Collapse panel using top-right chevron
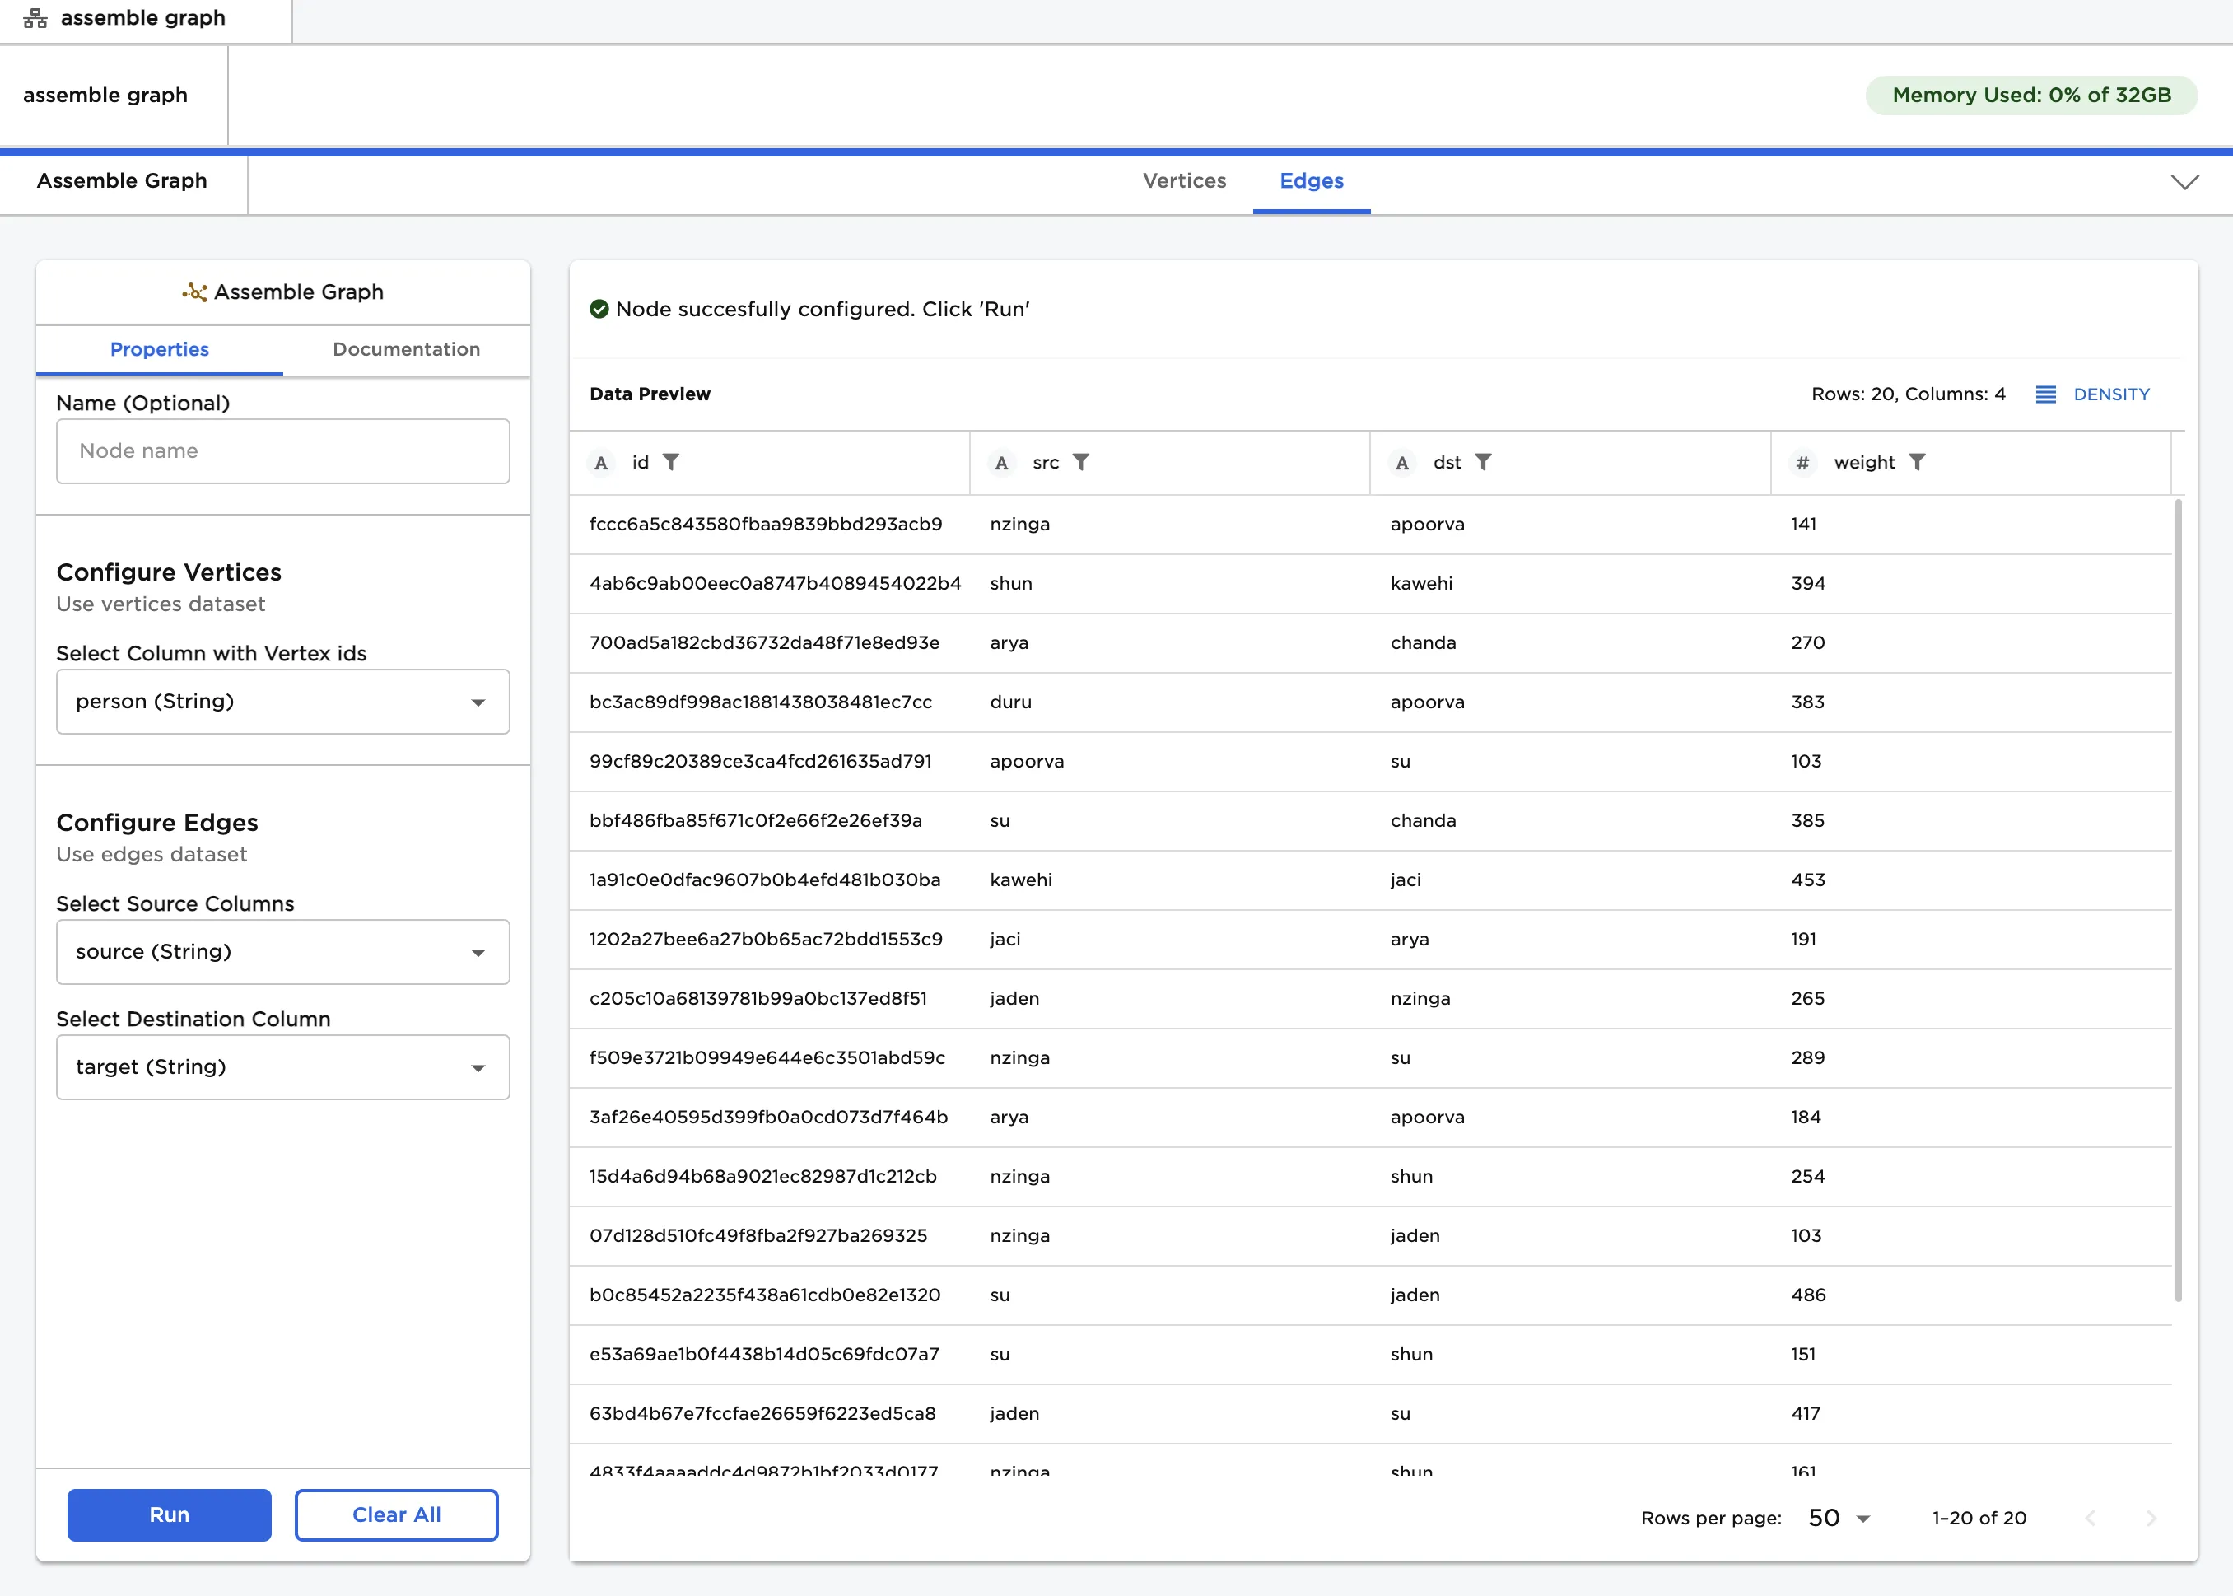This screenshot has width=2233, height=1596. tap(2184, 182)
